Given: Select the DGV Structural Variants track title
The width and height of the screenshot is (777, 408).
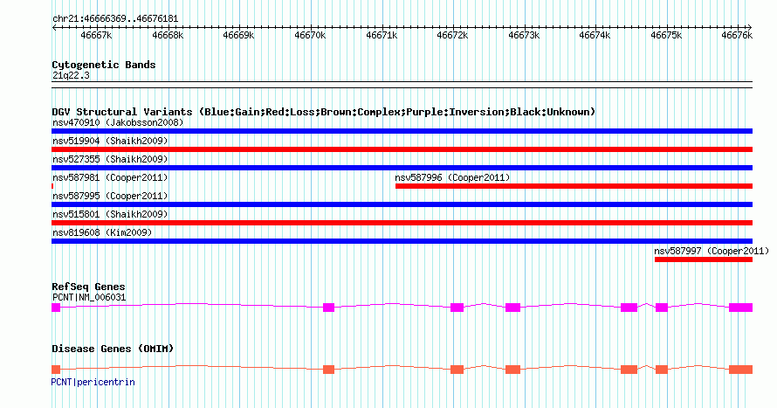Looking at the screenshot, I should coord(323,112).
